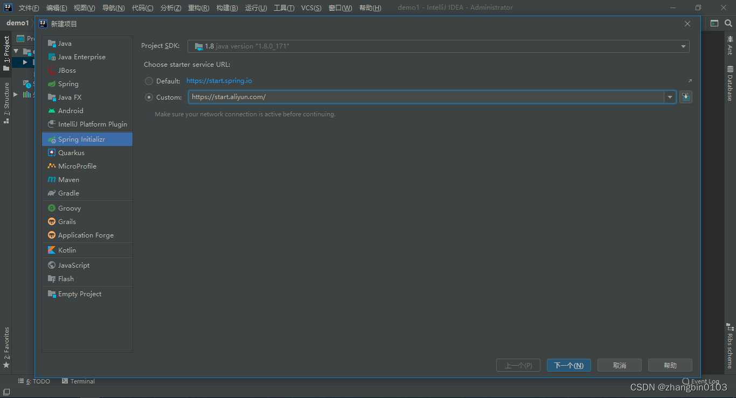Open the 重构(R) menu

199,8
